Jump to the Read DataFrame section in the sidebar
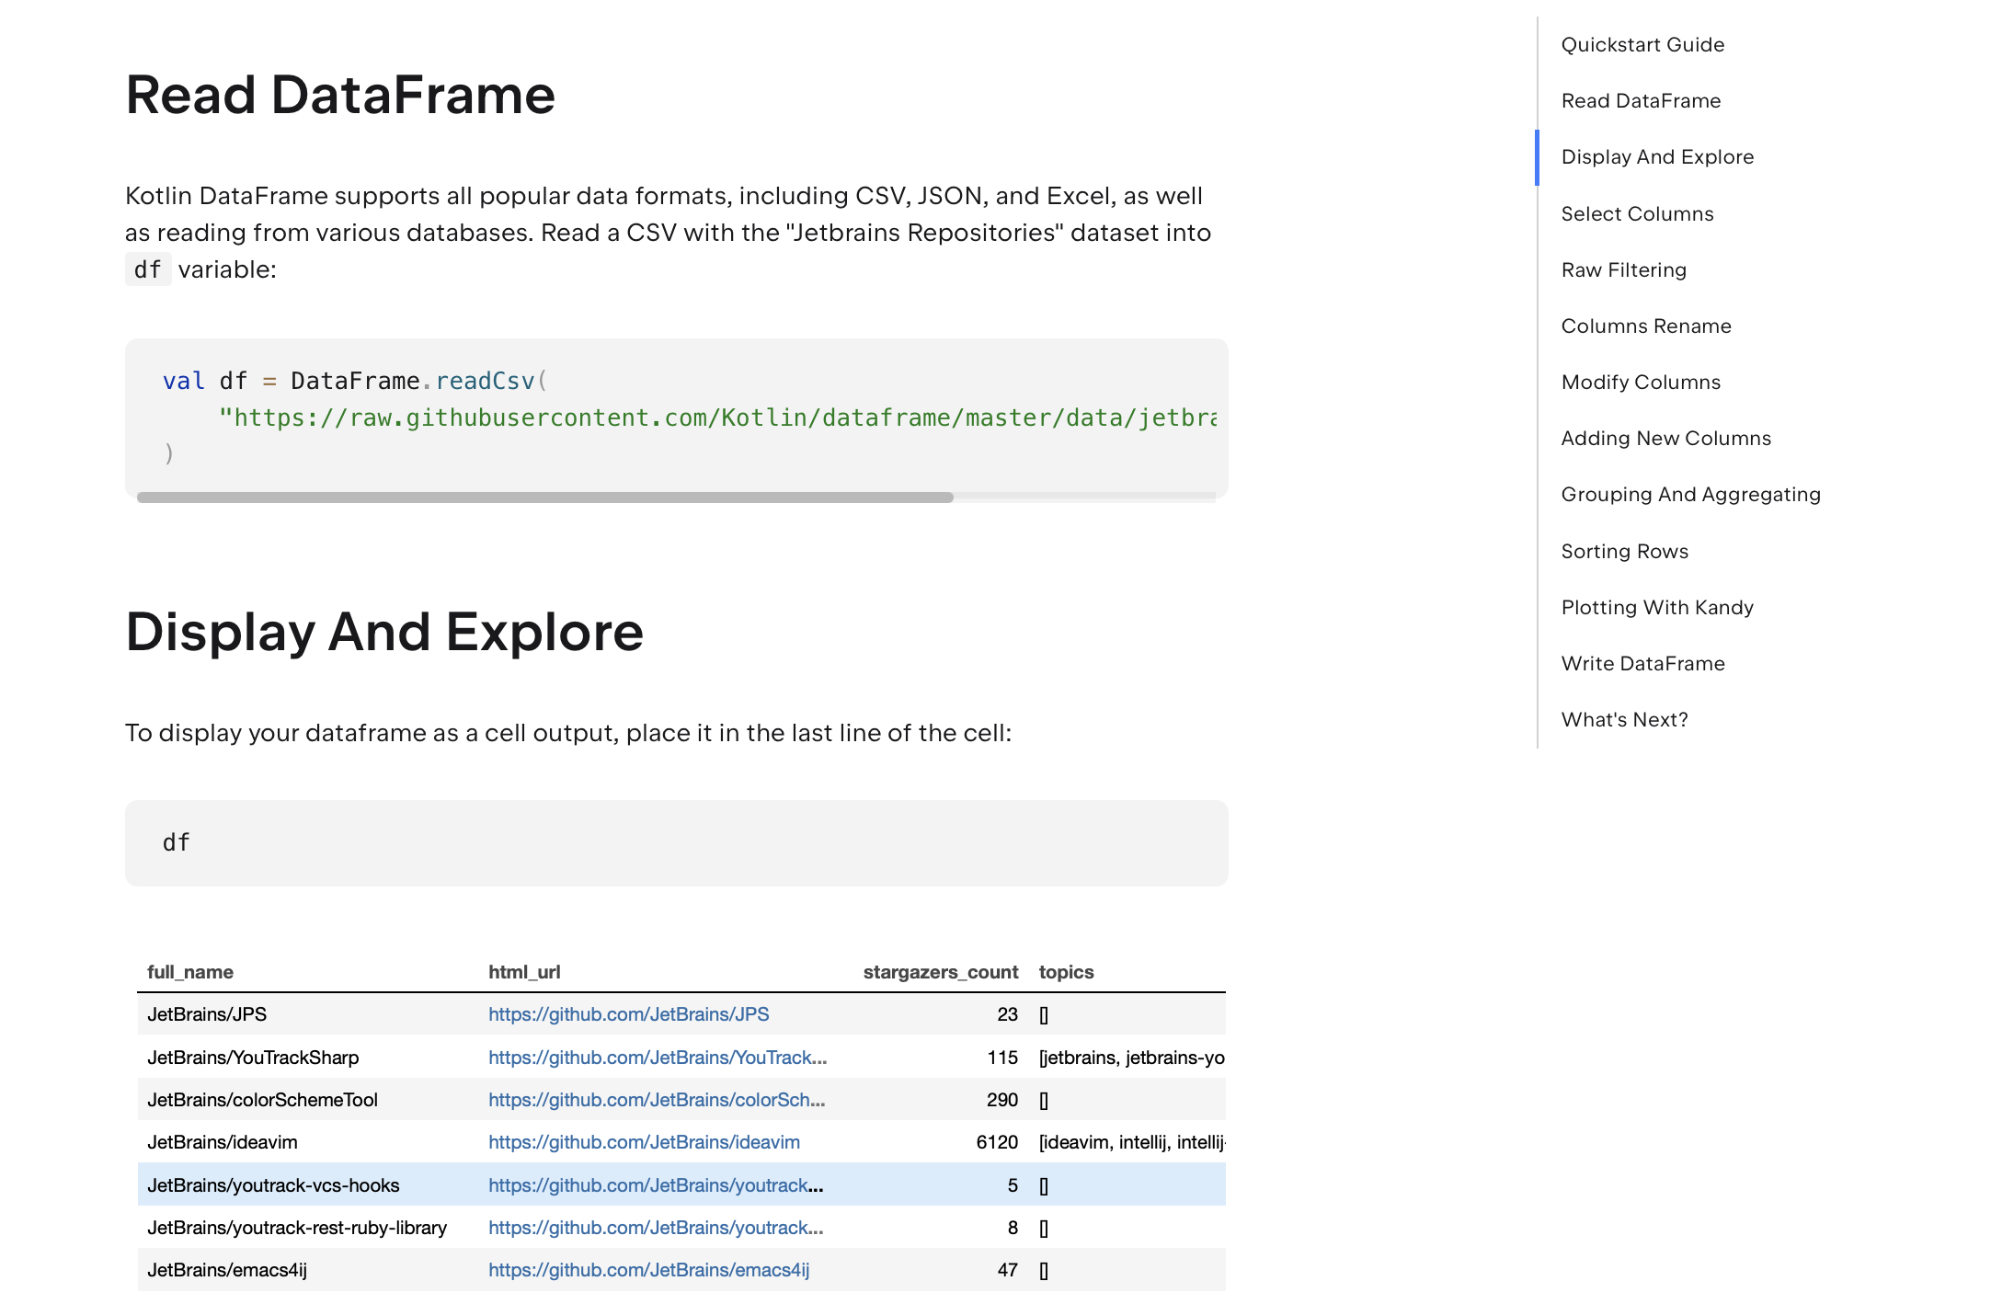The height and width of the screenshot is (1304, 2014). tap(1640, 100)
